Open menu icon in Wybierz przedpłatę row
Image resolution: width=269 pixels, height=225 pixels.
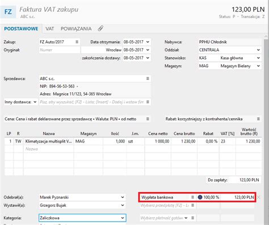[x=192, y=205]
